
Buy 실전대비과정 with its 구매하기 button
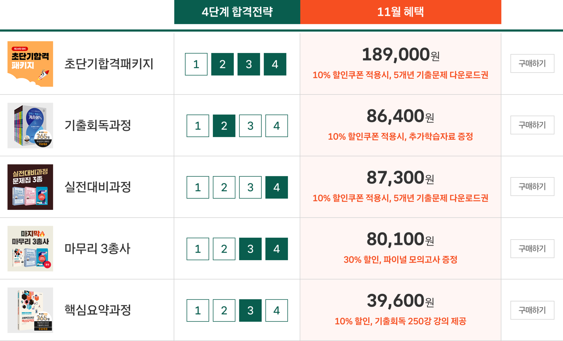(532, 186)
